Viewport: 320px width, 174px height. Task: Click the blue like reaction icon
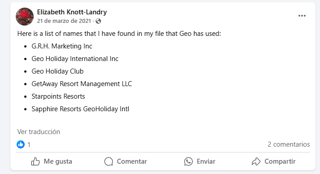[x=21, y=144]
